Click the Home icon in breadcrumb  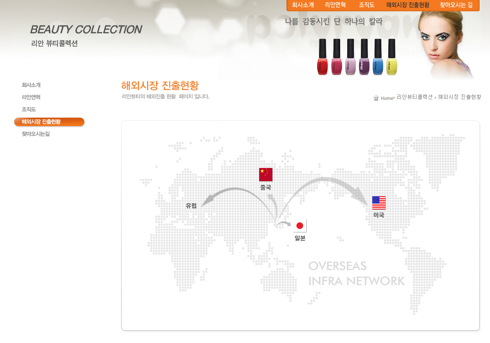pos(376,98)
